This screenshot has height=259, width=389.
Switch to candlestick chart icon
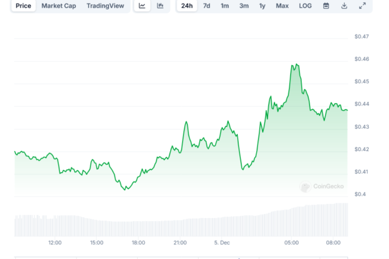click(x=160, y=6)
